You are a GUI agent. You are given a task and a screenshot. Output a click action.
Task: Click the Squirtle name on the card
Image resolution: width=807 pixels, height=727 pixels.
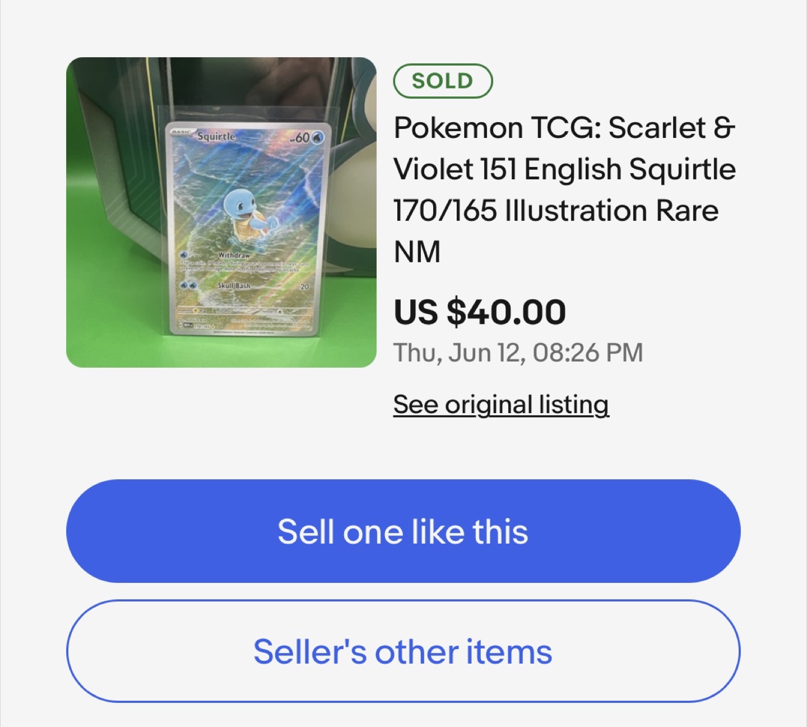point(216,136)
